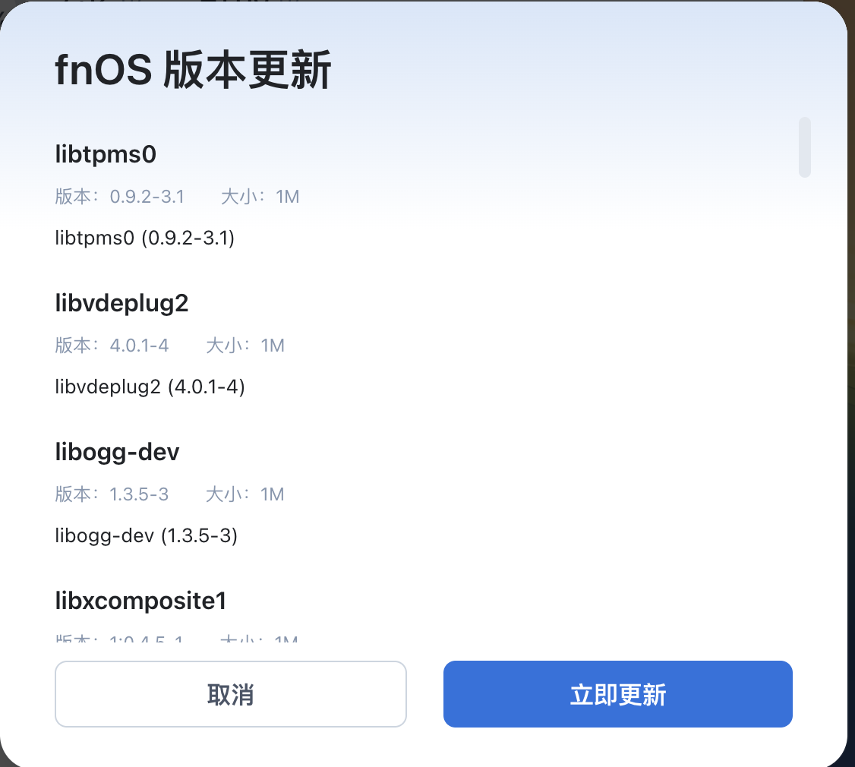Click the description text "libvdeplug2 (4.0.1-4)"
The width and height of the screenshot is (855, 767).
click(x=150, y=387)
